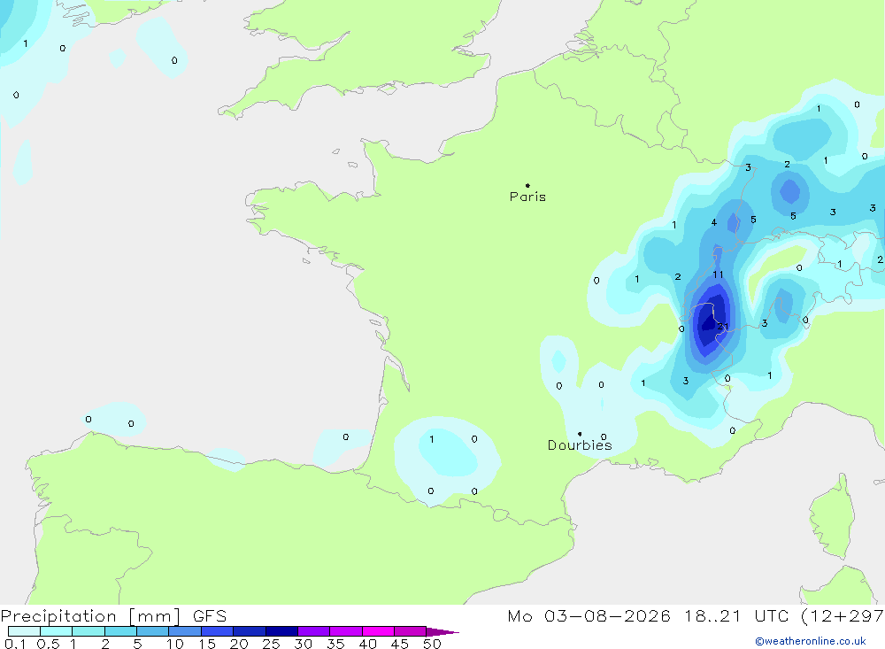Screen dimensions: 885x649
Task: Click the Paris city label
Action: click(x=527, y=197)
